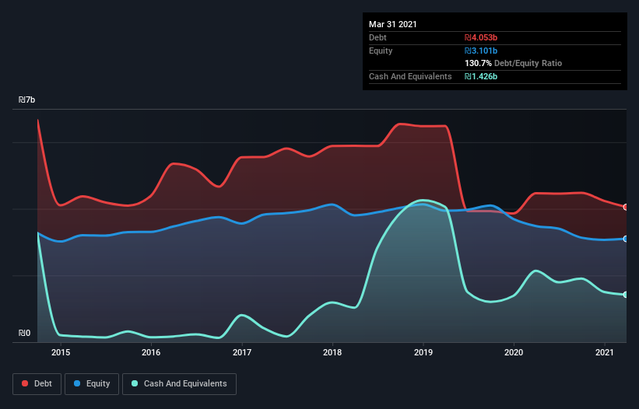Click the 2020 x-axis label
The image size is (639, 409).
tap(514, 352)
